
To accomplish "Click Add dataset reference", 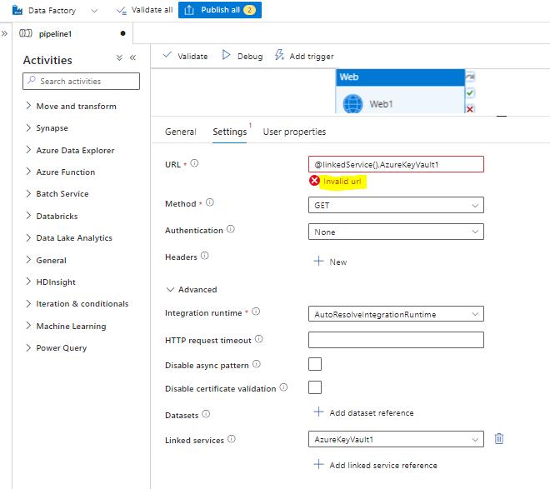I will coord(363,412).
